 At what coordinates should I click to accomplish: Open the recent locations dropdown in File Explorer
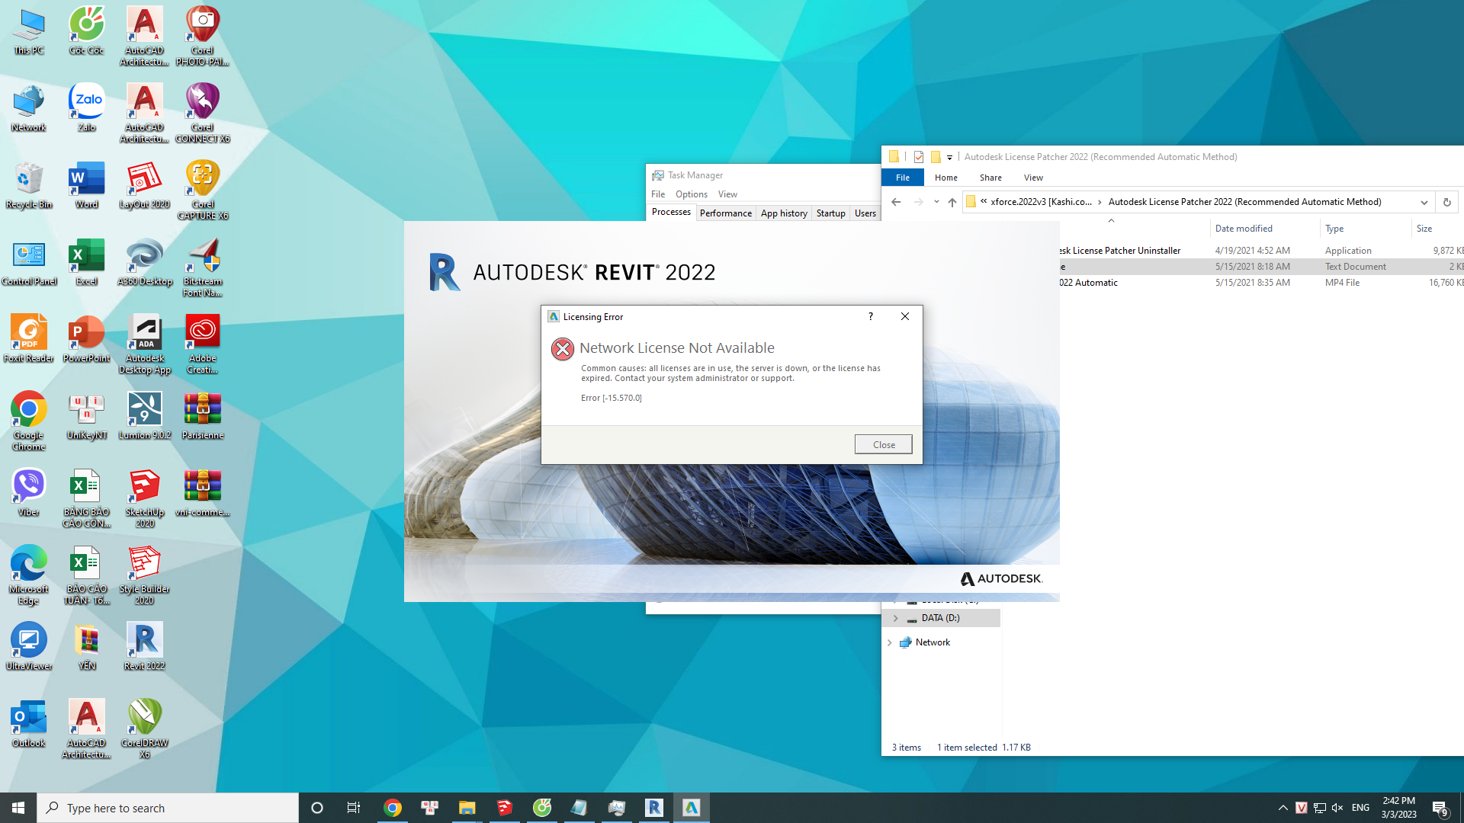(x=936, y=202)
